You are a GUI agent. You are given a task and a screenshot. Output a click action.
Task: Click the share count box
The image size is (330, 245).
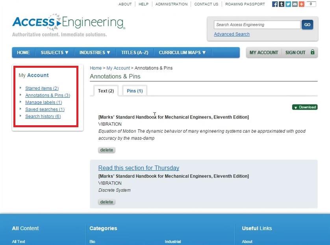(311, 4)
